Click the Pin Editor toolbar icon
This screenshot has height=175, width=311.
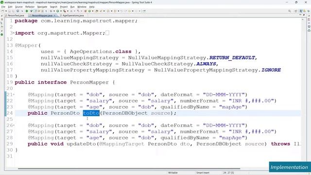(x=144, y=11)
